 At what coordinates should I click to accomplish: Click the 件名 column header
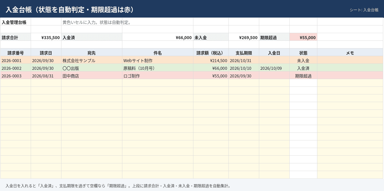(x=158, y=52)
